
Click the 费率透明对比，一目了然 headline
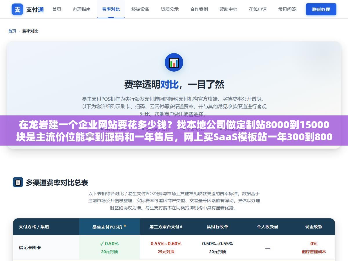coord(174,84)
